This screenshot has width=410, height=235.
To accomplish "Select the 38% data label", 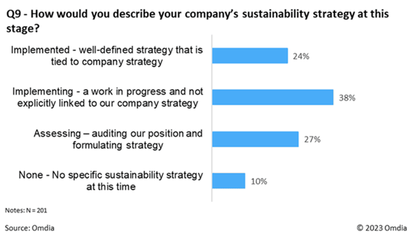I will coord(347,98).
